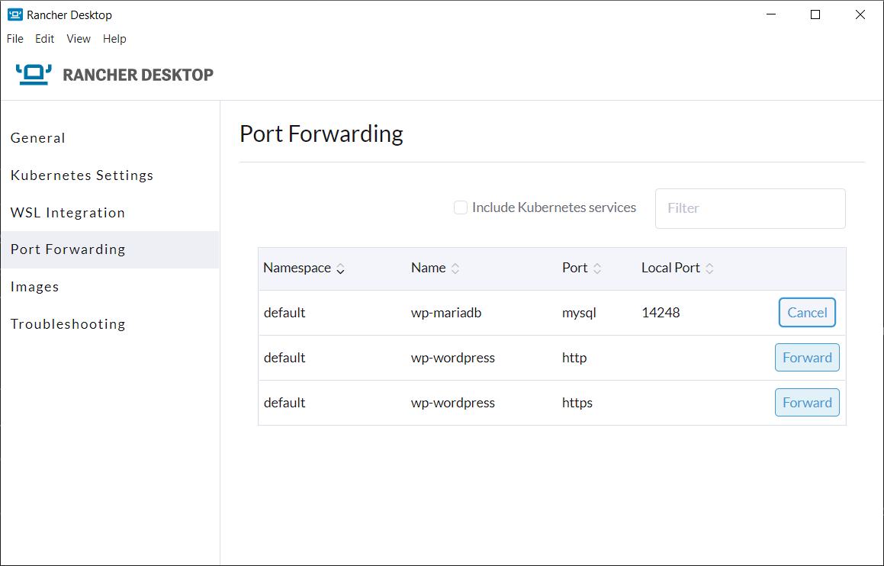
Task: Click the Include Kubernetes services label
Action: point(554,207)
